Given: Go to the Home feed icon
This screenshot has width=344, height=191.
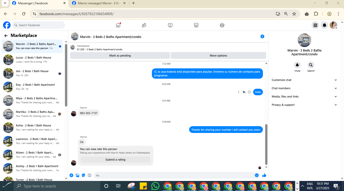Looking at the screenshot, I should tap(118, 25).
